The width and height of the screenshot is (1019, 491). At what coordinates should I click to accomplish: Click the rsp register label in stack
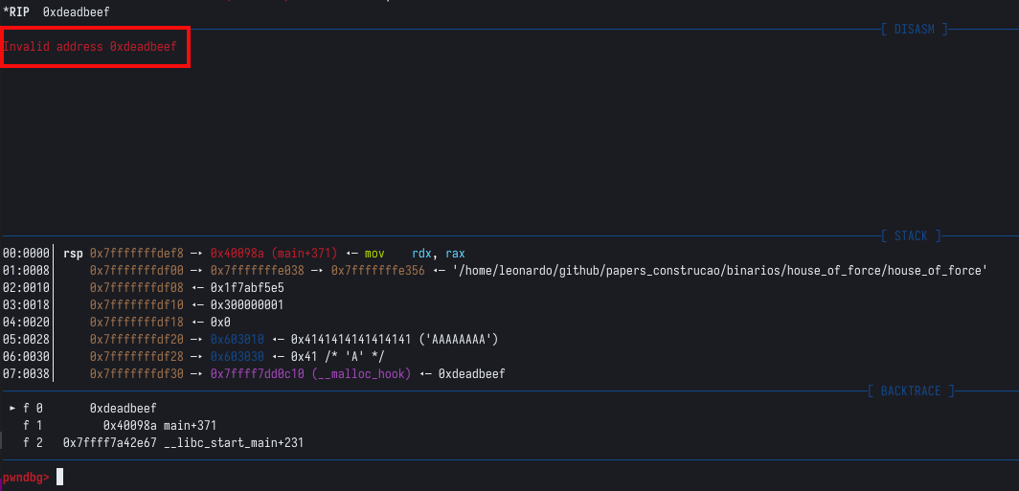(73, 254)
